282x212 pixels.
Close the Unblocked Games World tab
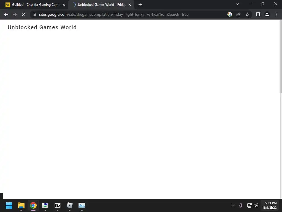pos(130,5)
